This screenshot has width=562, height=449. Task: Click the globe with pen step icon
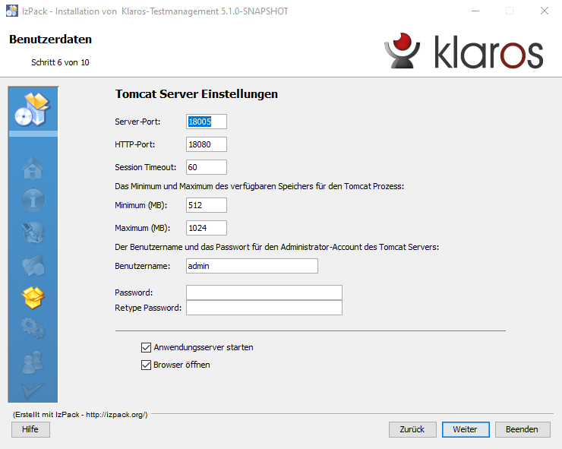(x=33, y=232)
